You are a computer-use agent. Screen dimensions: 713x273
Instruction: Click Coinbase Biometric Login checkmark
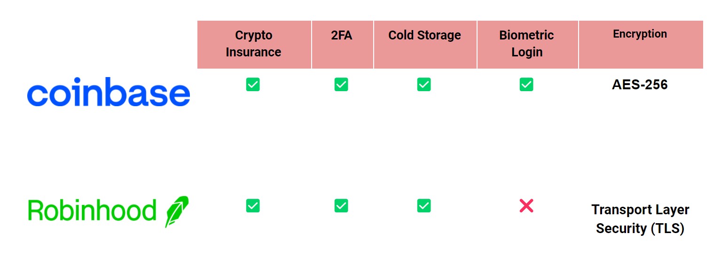point(526,85)
